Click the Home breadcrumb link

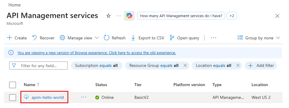[14, 5]
